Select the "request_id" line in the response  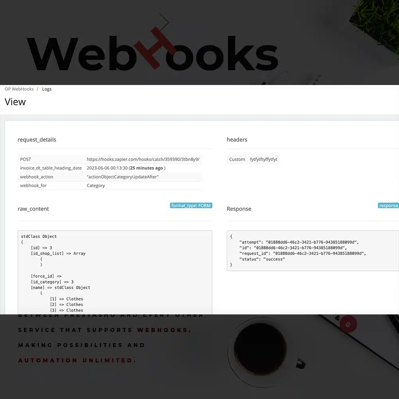pos(302,253)
